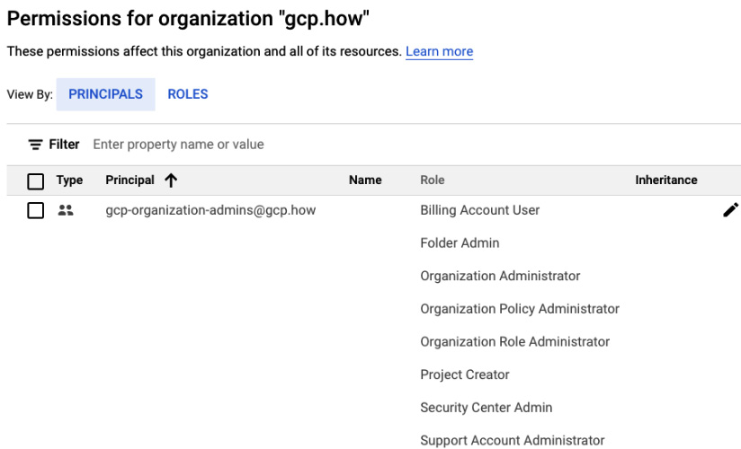Viewport: 741px width, 449px height.
Task: Click the Filter list icon
Action: (x=35, y=145)
